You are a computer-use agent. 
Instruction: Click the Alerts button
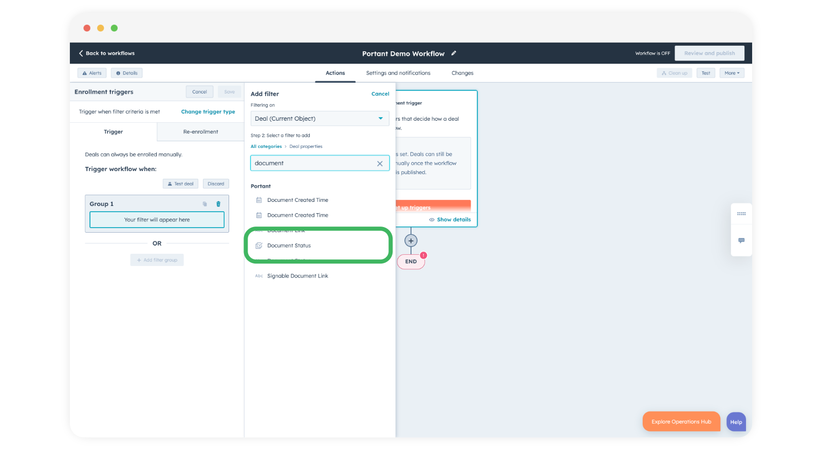[x=92, y=73]
